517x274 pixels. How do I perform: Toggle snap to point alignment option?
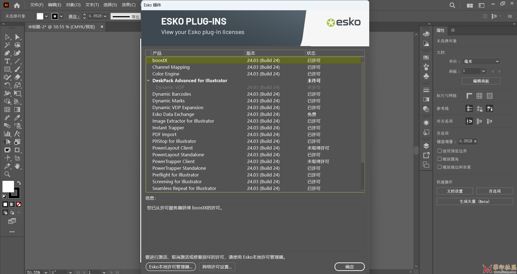469,121
